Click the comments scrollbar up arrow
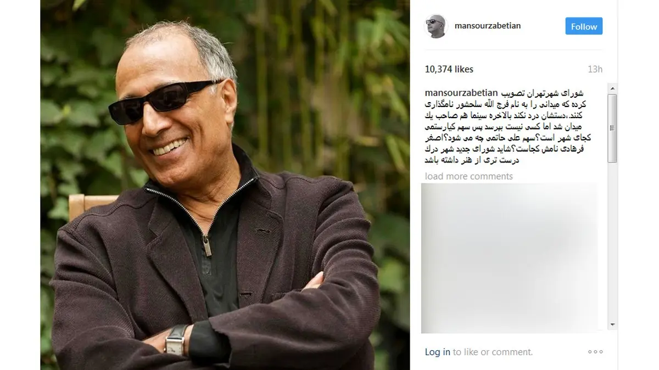This screenshot has width=659, height=370. pyautogui.click(x=612, y=88)
